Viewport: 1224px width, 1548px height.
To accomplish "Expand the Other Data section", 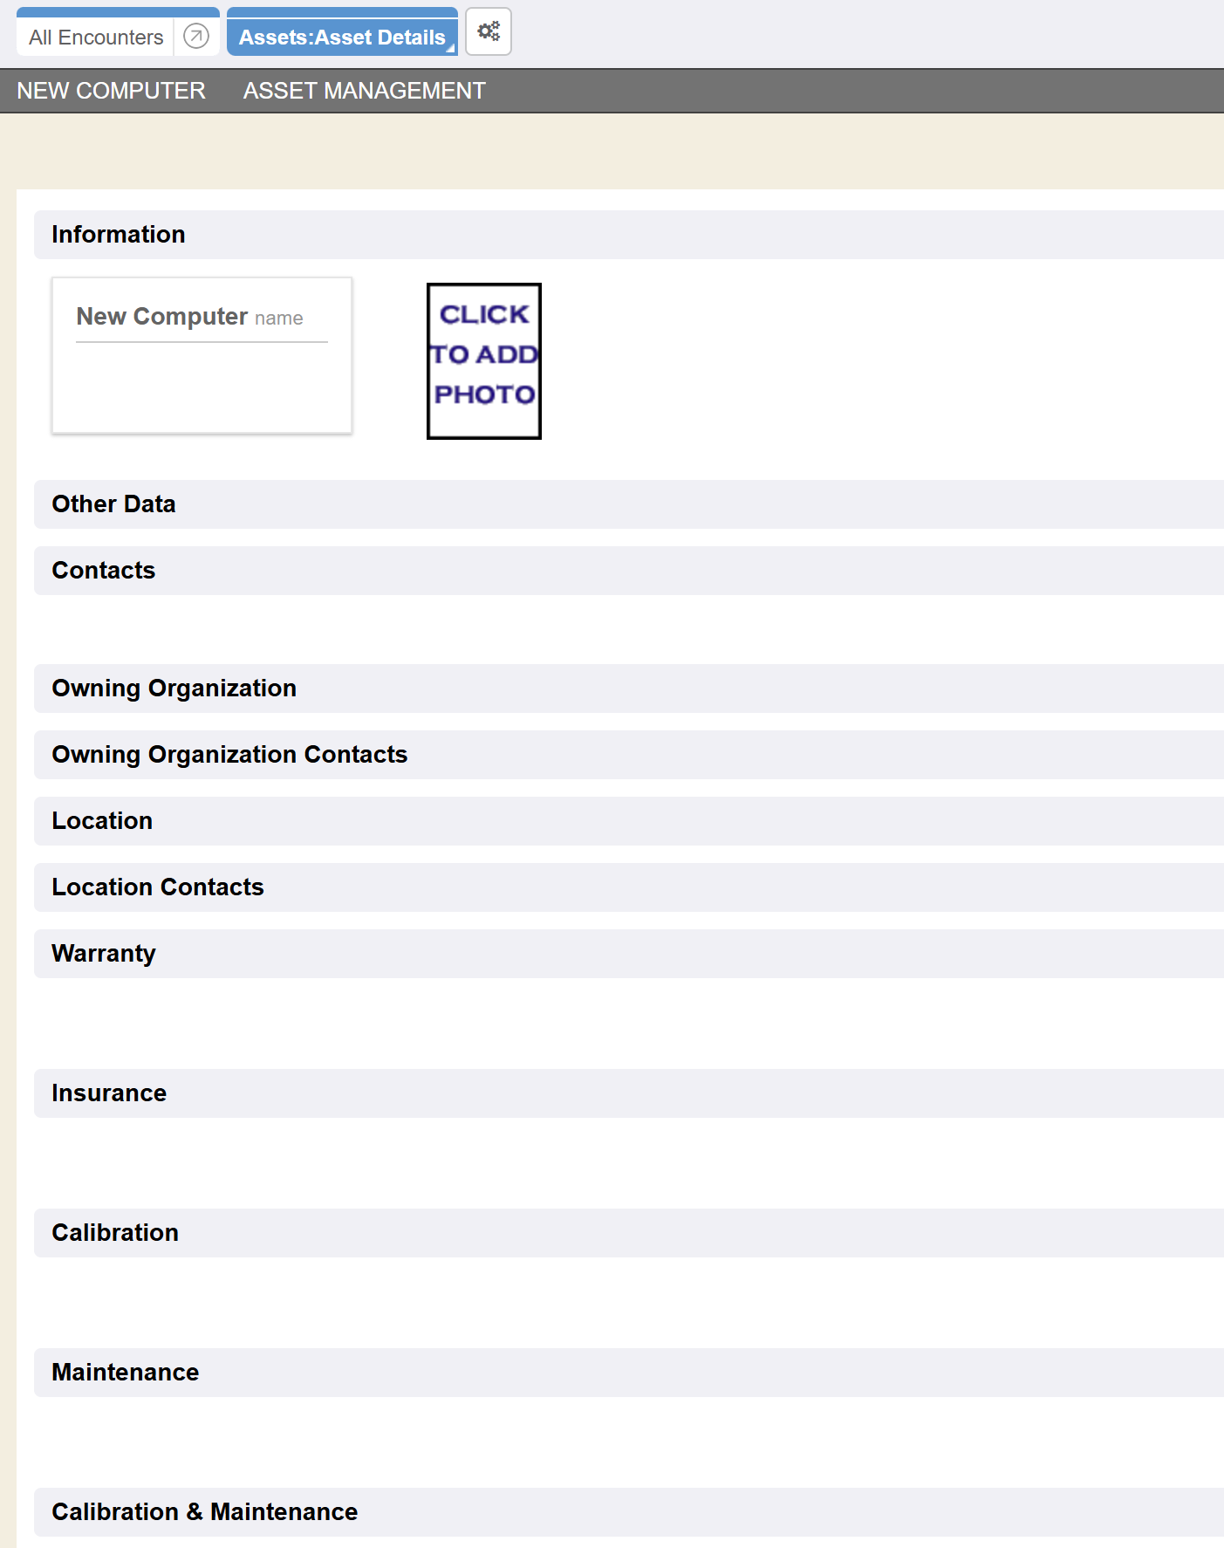I will coord(113,504).
